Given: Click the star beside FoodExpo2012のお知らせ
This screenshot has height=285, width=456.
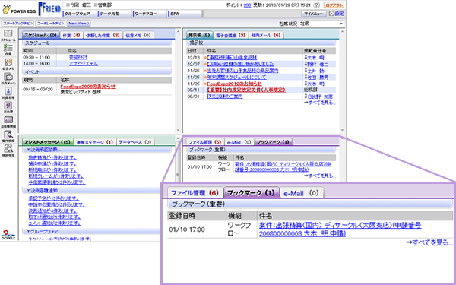Looking at the screenshot, I should [x=205, y=84].
